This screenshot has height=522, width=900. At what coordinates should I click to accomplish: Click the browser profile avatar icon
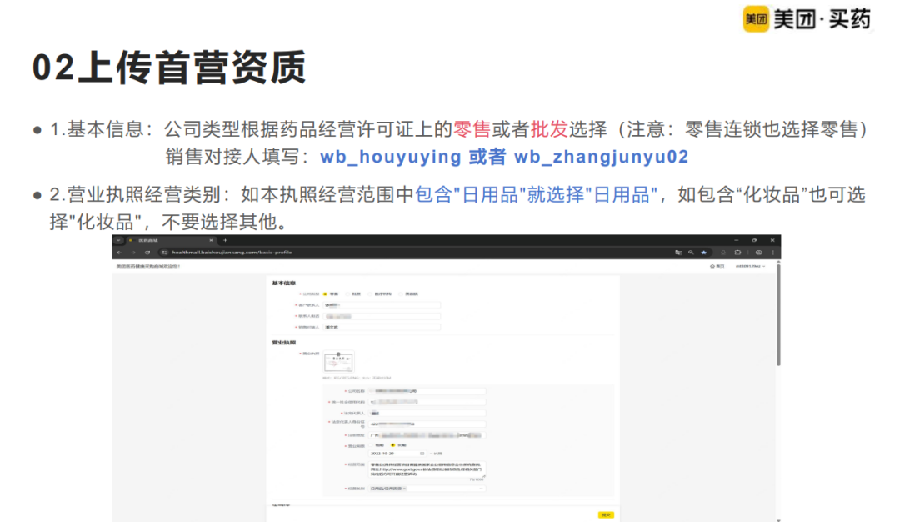click(759, 253)
